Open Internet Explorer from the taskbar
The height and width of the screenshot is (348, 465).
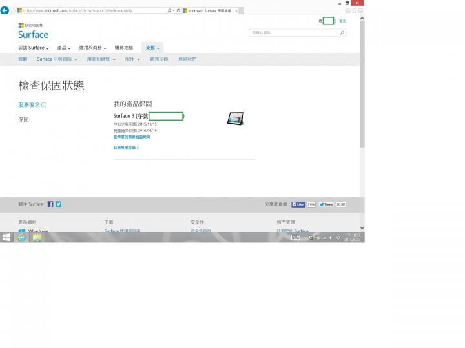point(21,237)
